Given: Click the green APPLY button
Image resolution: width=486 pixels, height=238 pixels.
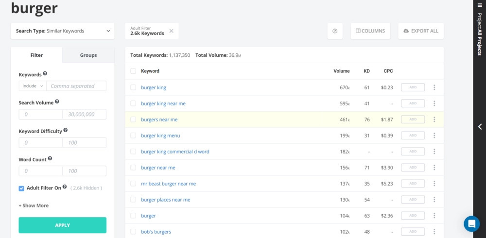Looking at the screenshot, I should 62,225.
